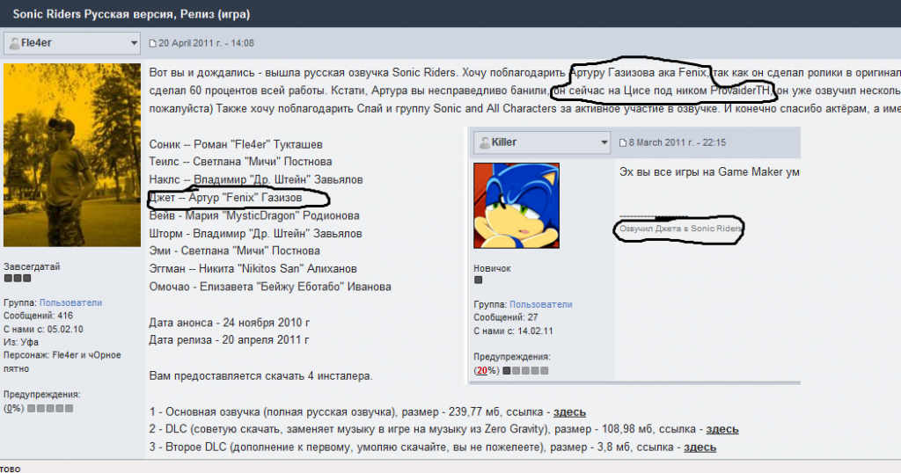Click date text 20 April 2011 г. - 14:08

coord(206,43)
